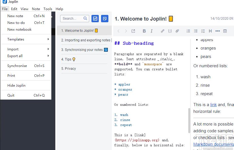Create a new note with blue note button
The height and width of the screenshot is (150, 234).
(x=105, y=19)
